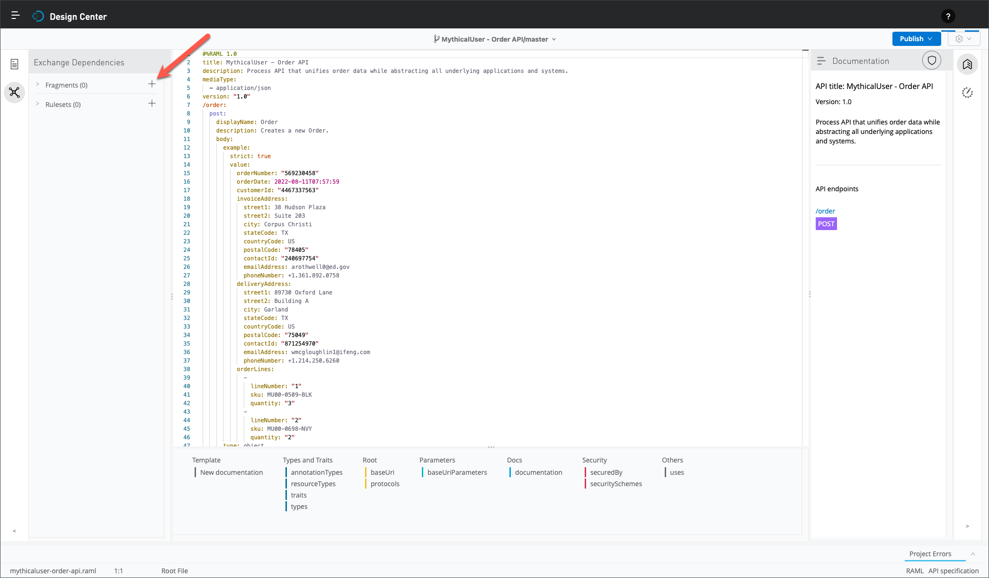
Task: Open the Documentation panel list icon
Action: click(821, 61)
